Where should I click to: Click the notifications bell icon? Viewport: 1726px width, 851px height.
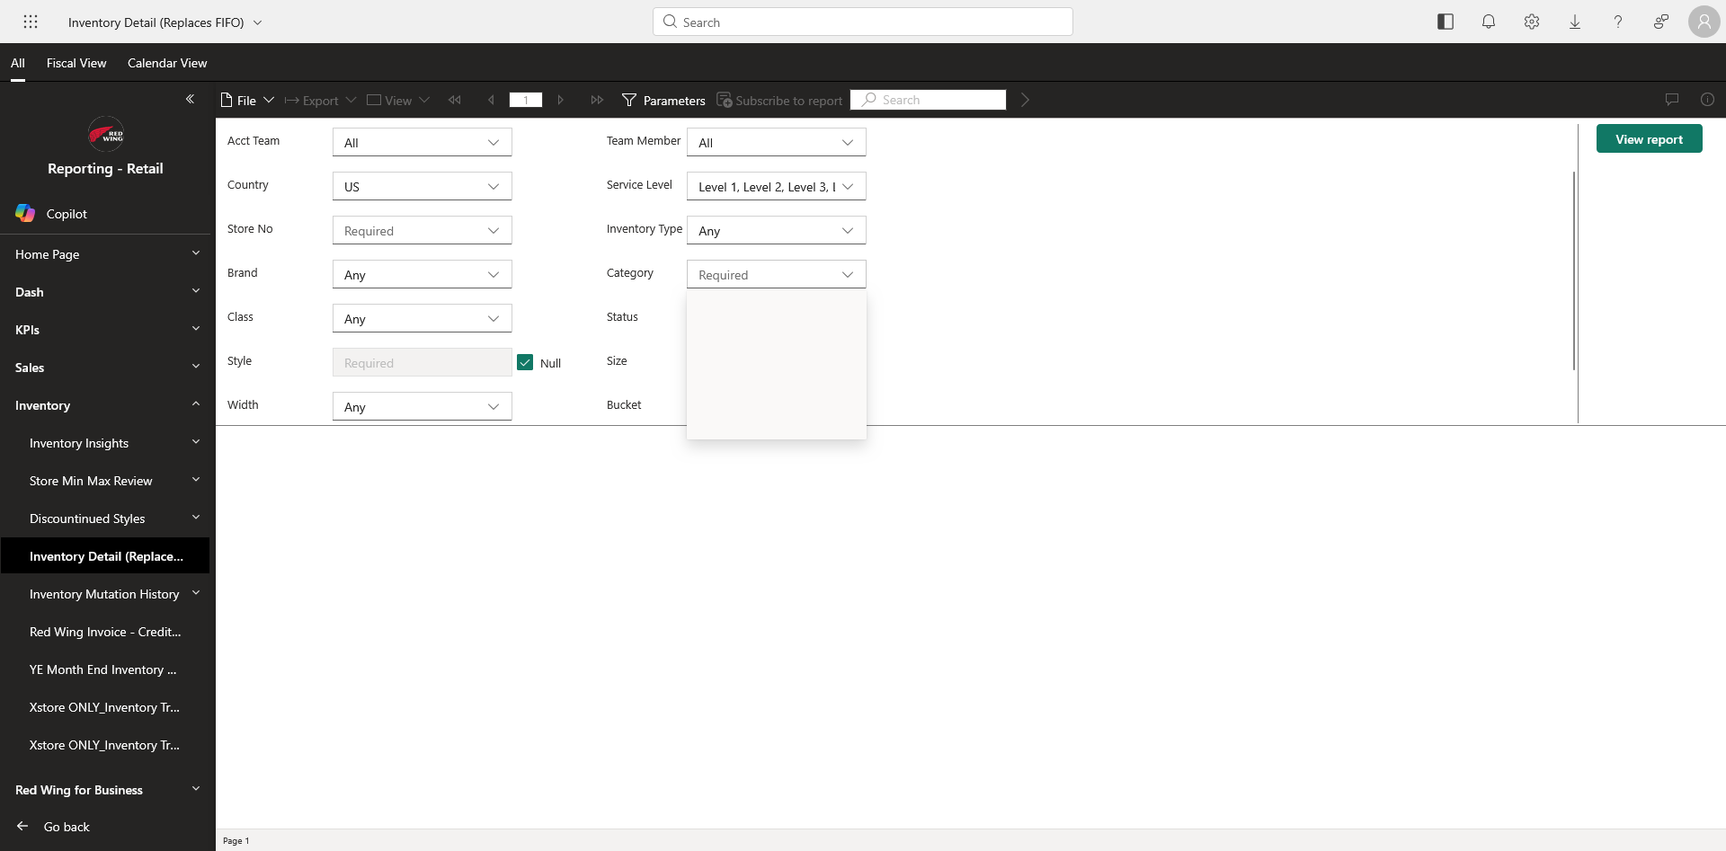point(1489,22)
